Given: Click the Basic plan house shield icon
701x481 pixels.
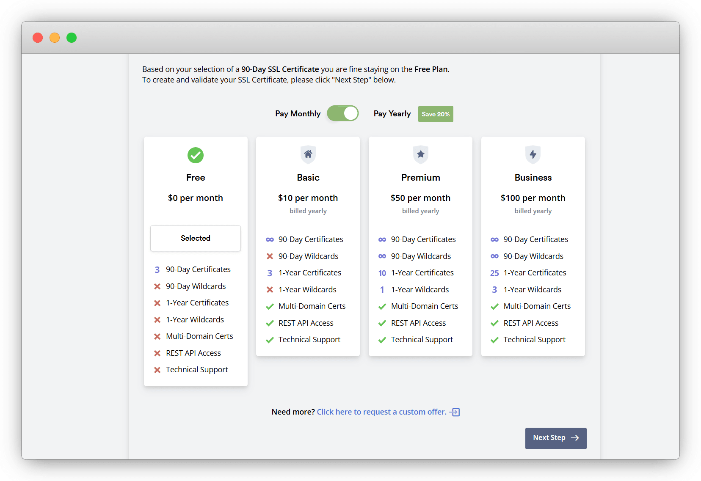Looking at the screenshot, I should pos(308,154).
